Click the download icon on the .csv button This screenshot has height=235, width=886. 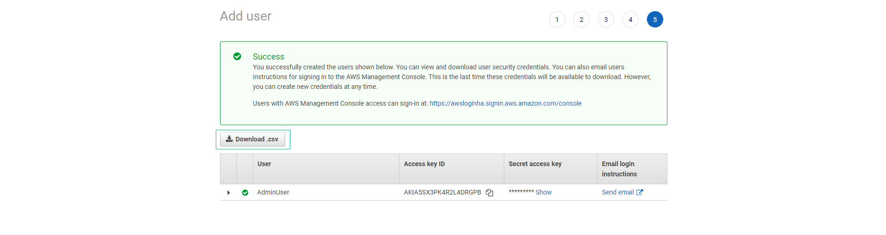229,139
